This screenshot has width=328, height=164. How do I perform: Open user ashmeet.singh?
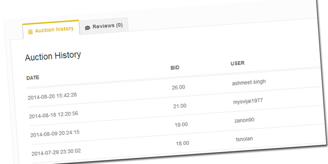pyautogui.click(x=248, y=82)
